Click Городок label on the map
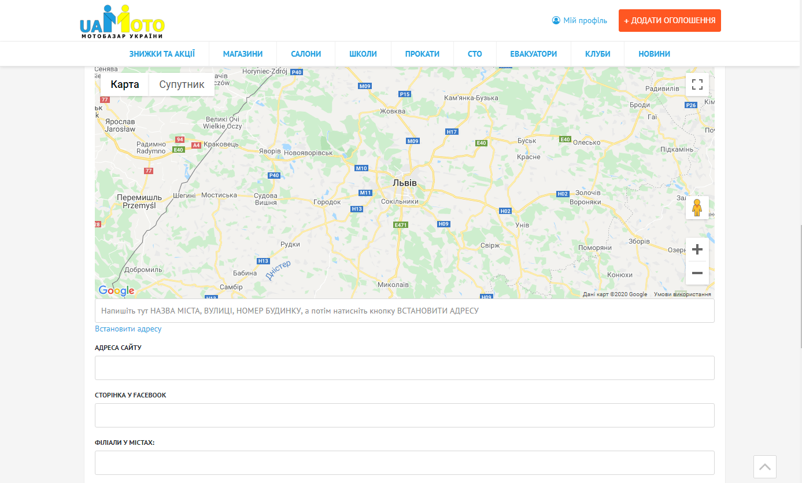 pos(327,202)
